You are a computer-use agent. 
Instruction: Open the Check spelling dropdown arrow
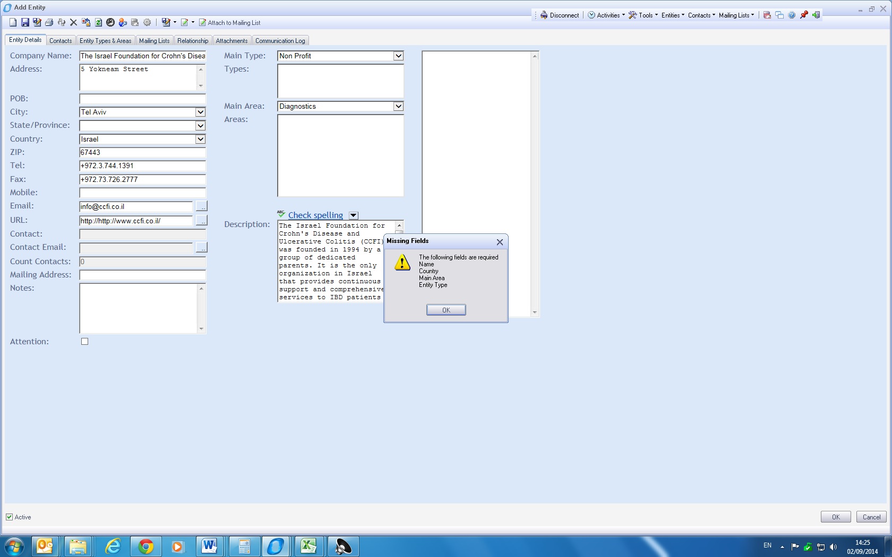tap(354, 215)
